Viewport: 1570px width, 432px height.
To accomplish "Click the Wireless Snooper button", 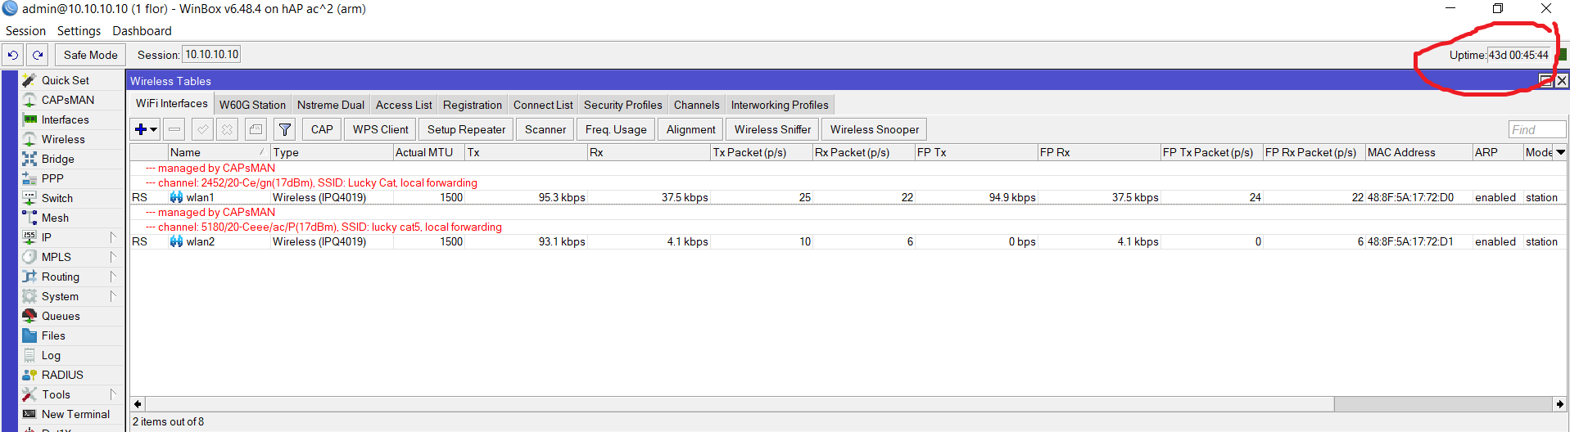I will tap(875, 129).
